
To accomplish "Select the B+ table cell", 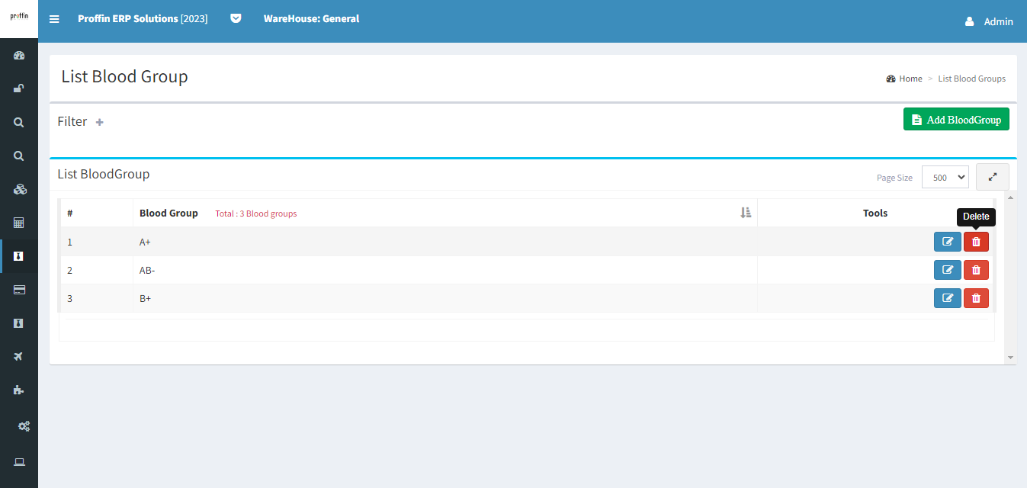I will pos(445,298).
